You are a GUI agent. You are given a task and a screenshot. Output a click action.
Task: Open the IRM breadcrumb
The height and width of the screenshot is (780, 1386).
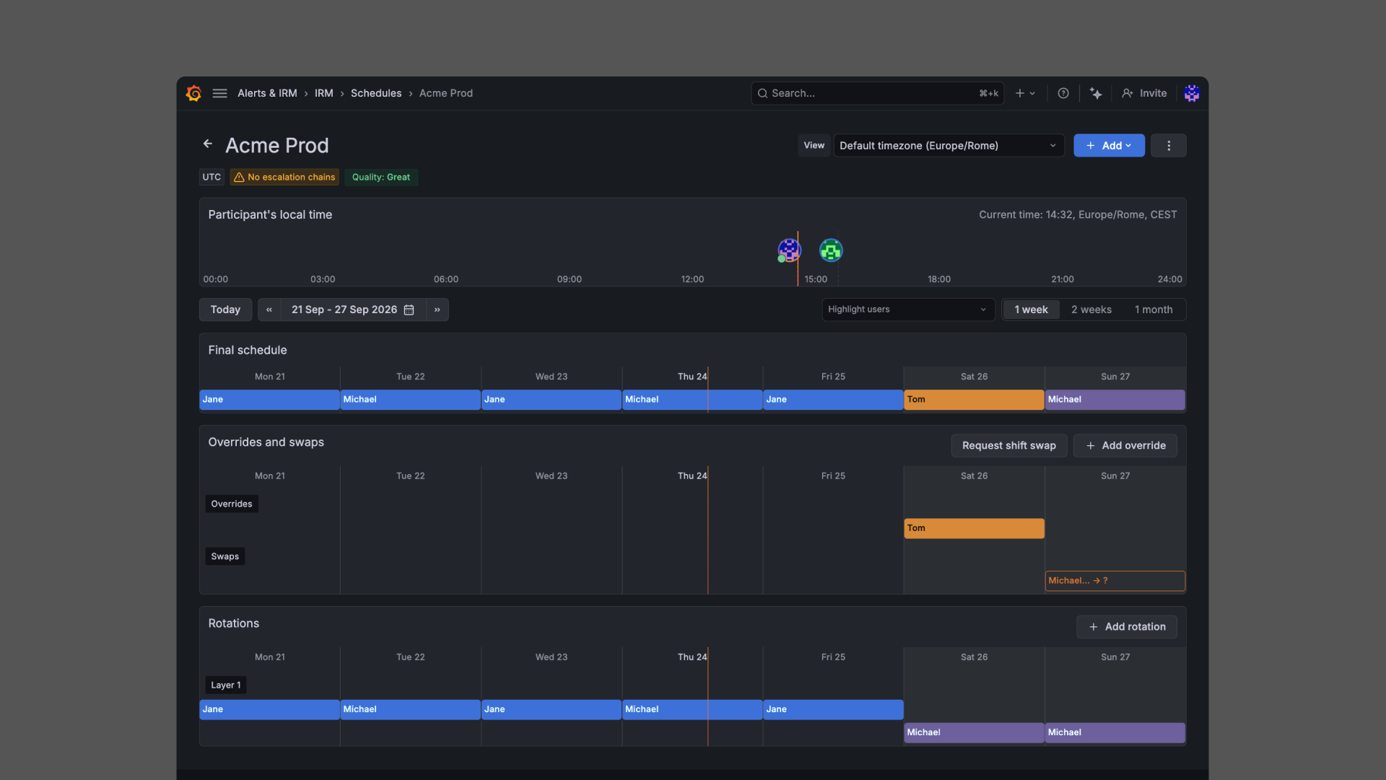pyautogui.click(x=324, y=93)
